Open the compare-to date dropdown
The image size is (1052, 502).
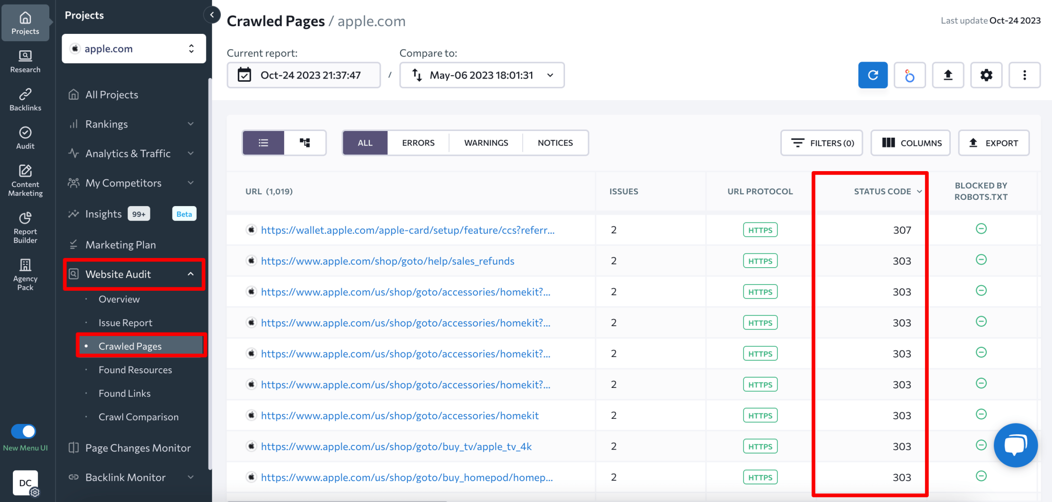point(550,75)
